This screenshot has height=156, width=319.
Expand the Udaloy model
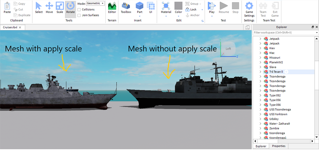pos(260,119)
